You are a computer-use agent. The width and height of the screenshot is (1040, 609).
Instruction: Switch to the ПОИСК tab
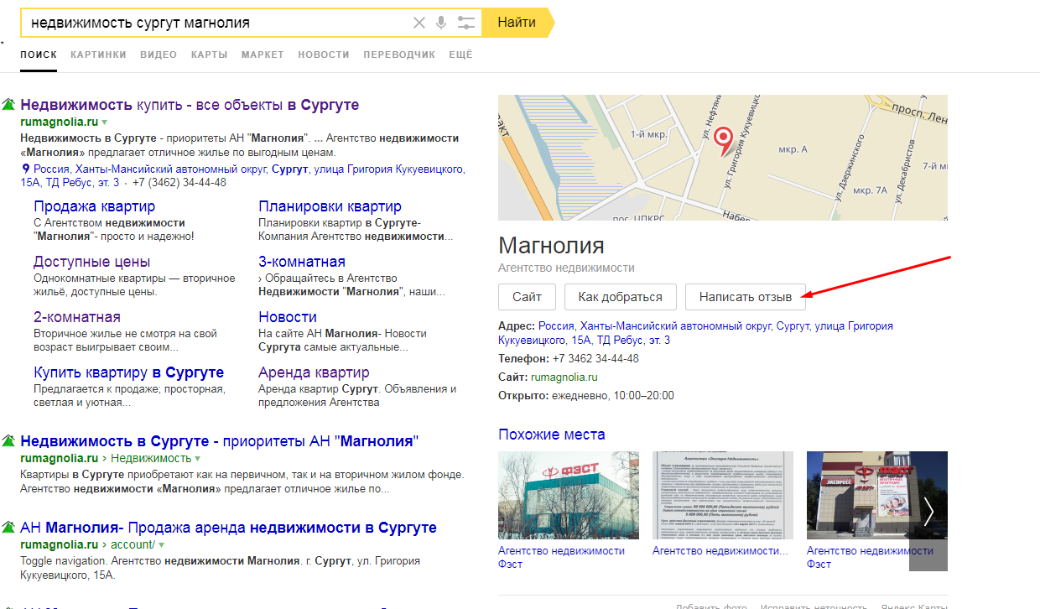coord(39,55)
